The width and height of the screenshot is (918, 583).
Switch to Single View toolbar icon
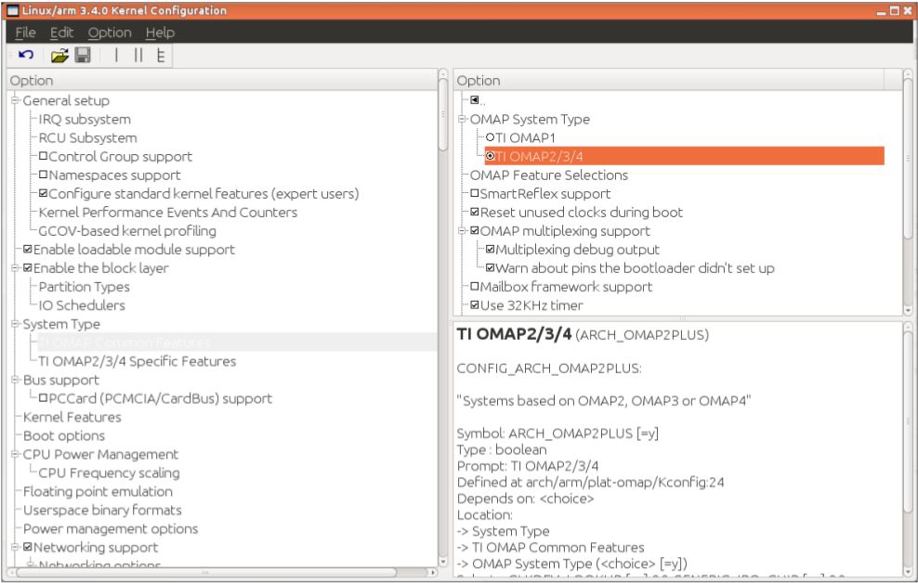(x=116, y=56)
